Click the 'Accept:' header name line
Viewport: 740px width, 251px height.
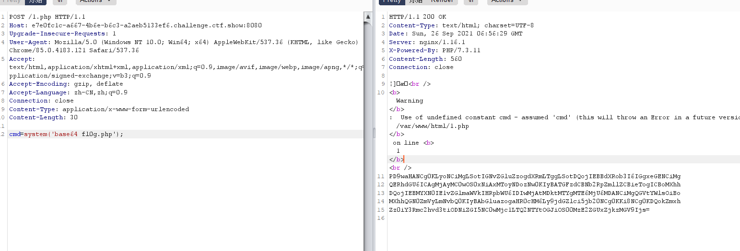point(22,59)
